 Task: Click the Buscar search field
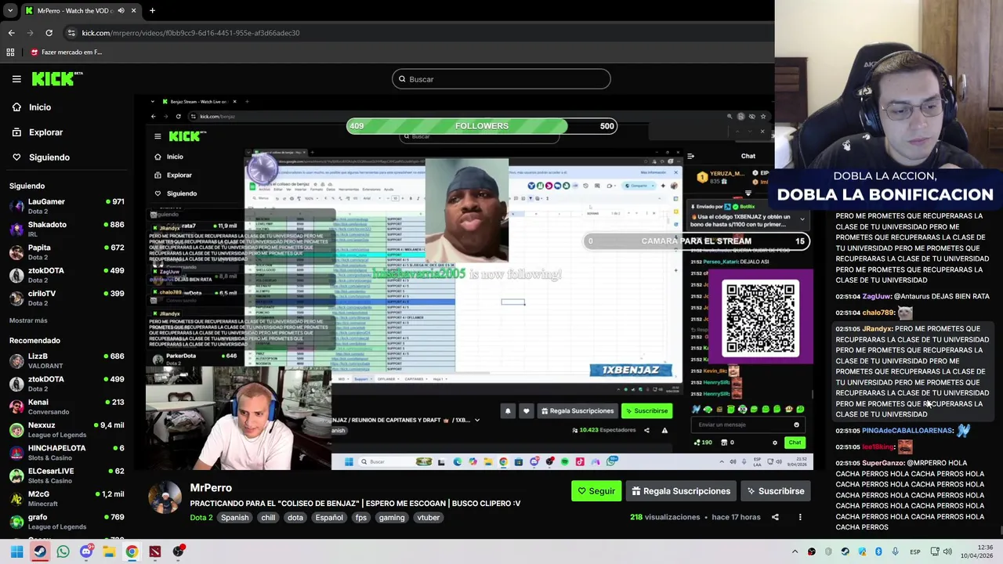(501, 79)
